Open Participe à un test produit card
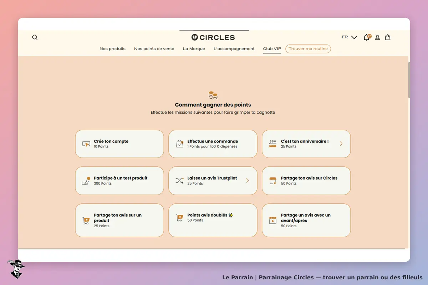 pos(119,181)
